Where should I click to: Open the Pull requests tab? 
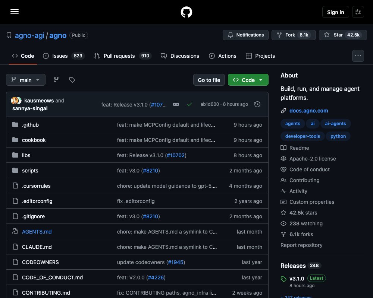pyautogui.click(x=123, y=56)
